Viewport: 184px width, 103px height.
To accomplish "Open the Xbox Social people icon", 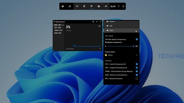I will coord(106,6).
